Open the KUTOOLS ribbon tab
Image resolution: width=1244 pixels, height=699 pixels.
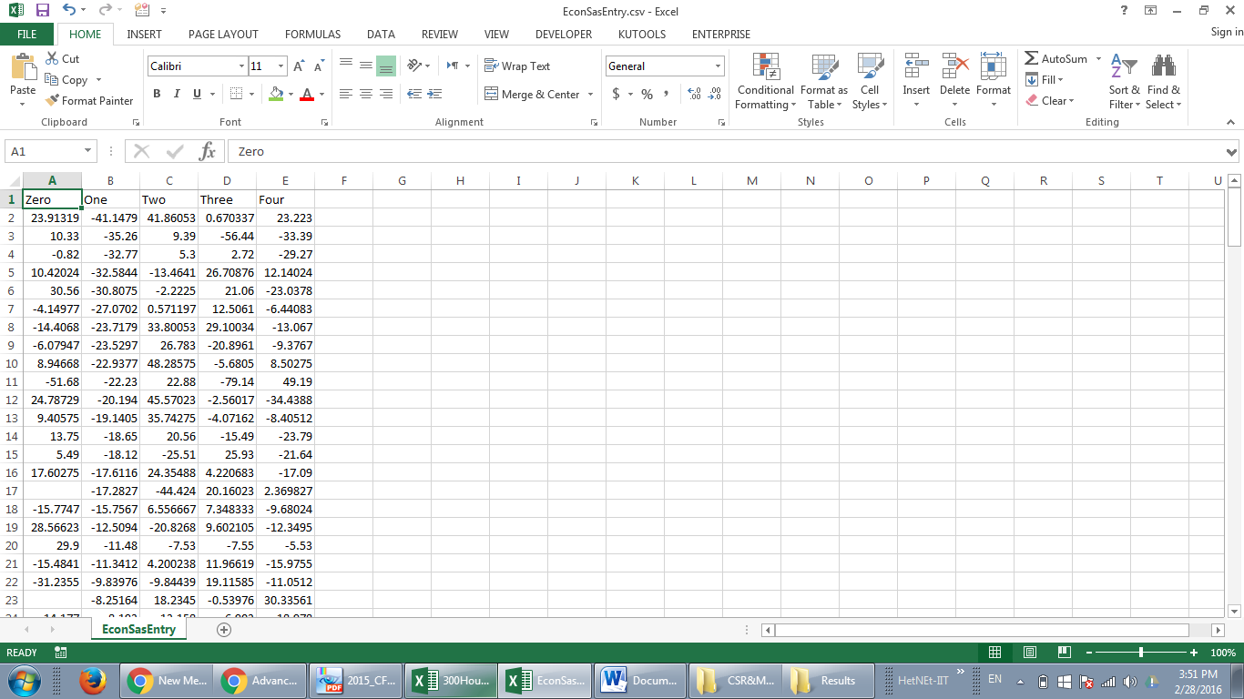(x=641, y=34)
